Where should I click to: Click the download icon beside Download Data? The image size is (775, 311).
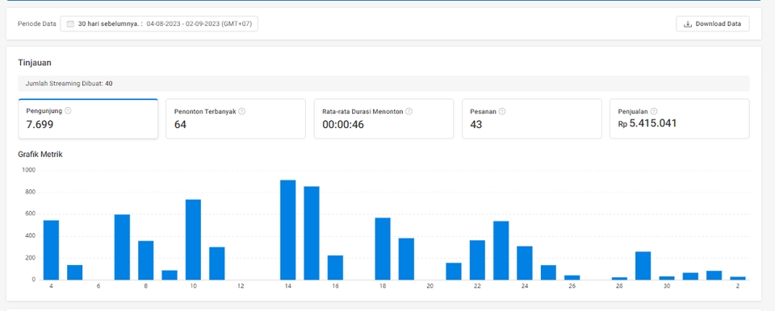pyautogui.click(x=688, y=23)
